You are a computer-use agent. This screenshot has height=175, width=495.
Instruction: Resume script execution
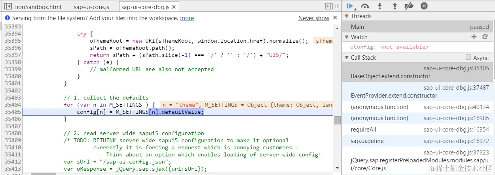tap(350, 6)
